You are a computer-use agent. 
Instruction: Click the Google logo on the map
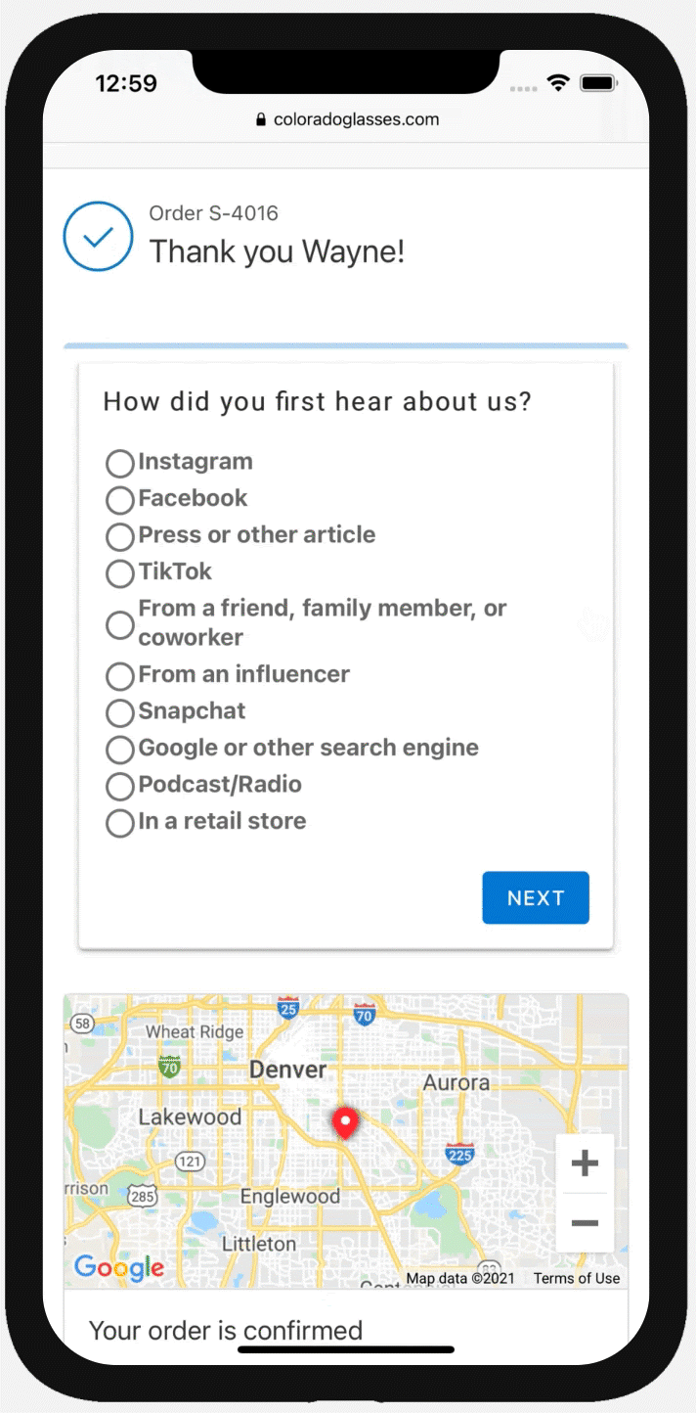click(118, 1268)
